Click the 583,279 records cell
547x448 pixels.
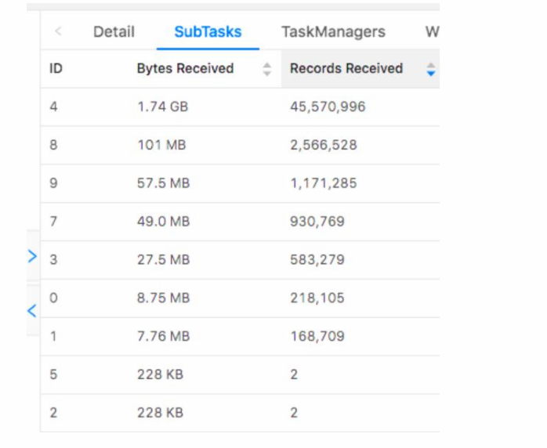coord(317,260)
